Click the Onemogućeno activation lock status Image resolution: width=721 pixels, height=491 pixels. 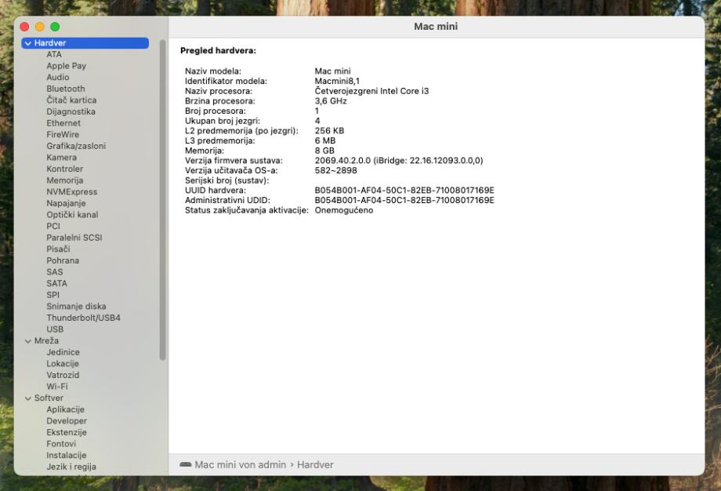click(344, 210)
